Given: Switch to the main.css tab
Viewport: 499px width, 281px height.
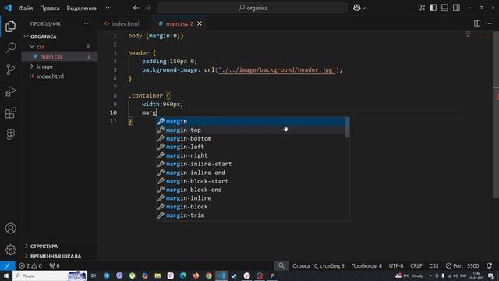Looking at the screenshot, I should [179, 23].
